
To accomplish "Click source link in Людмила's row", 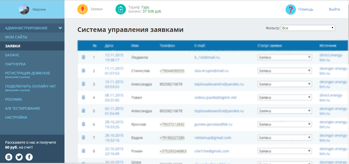I will coord(331,57).
